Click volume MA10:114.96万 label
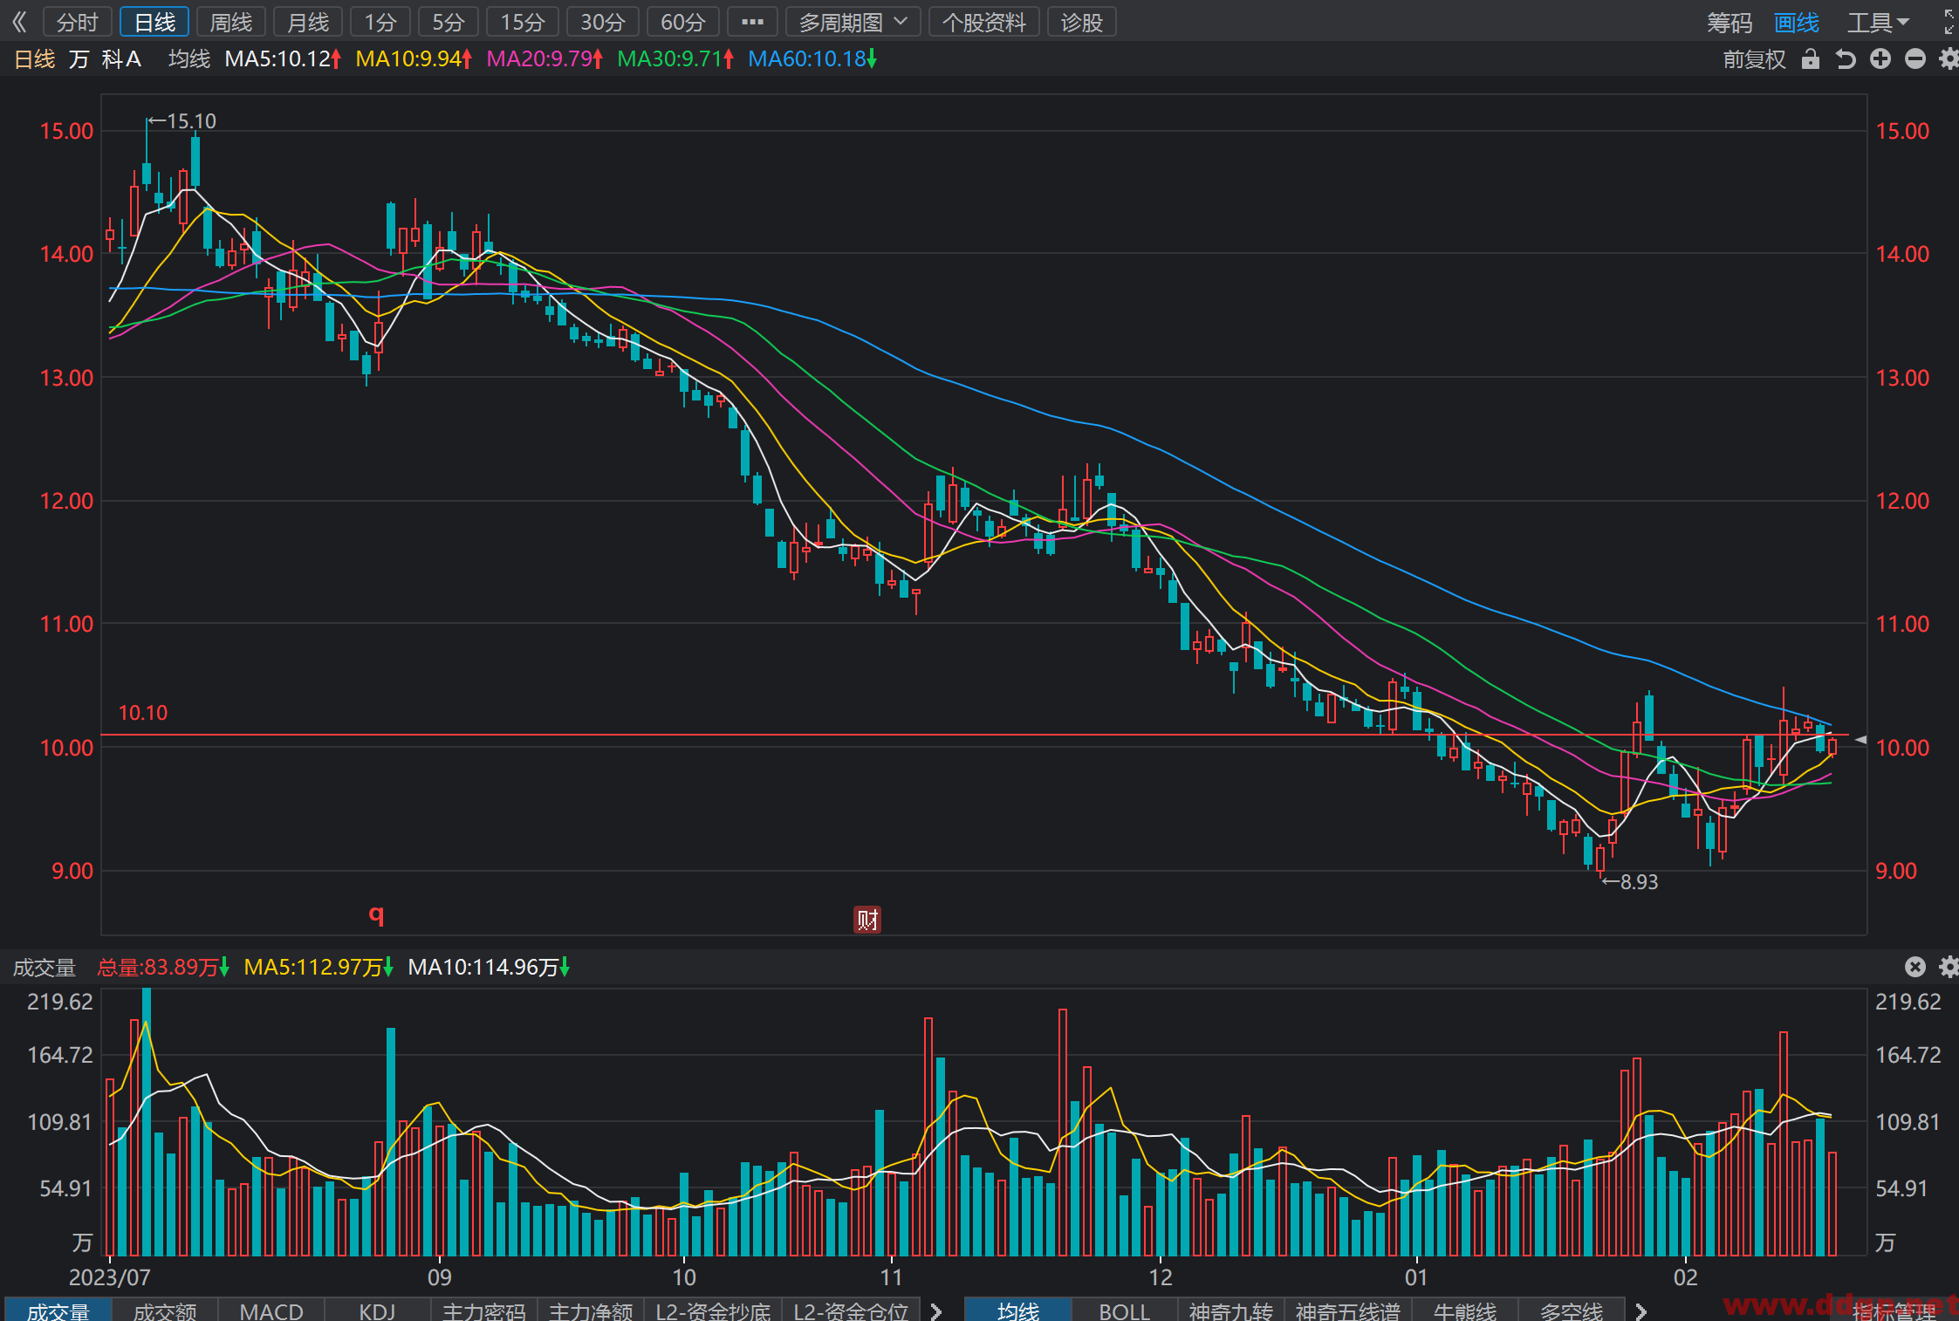This screenshot has height=1321, width=1959. (x=489, y=967)
